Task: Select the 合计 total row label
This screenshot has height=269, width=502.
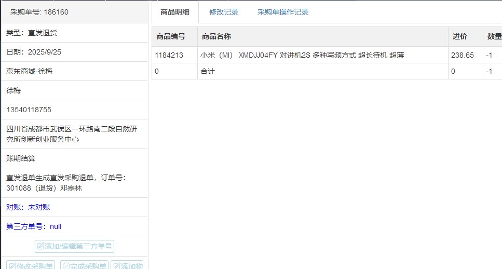Action: click(208, 71)
